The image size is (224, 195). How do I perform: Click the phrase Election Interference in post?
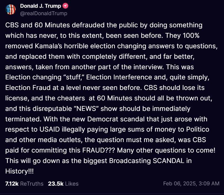(119, 77)
